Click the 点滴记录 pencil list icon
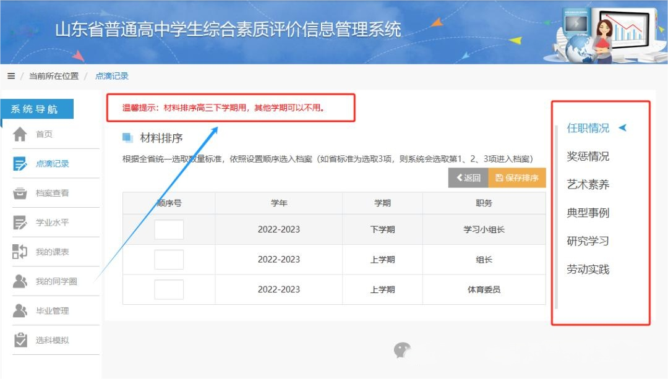 20,164
